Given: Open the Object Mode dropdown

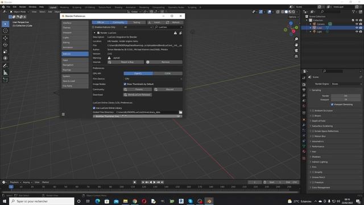Looking at the screenshot, I should (x=19, y=11).
